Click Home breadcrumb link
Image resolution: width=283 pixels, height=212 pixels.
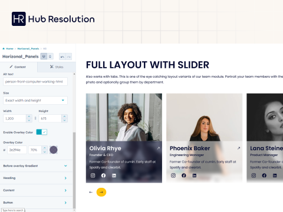click(x=9, y=49)
